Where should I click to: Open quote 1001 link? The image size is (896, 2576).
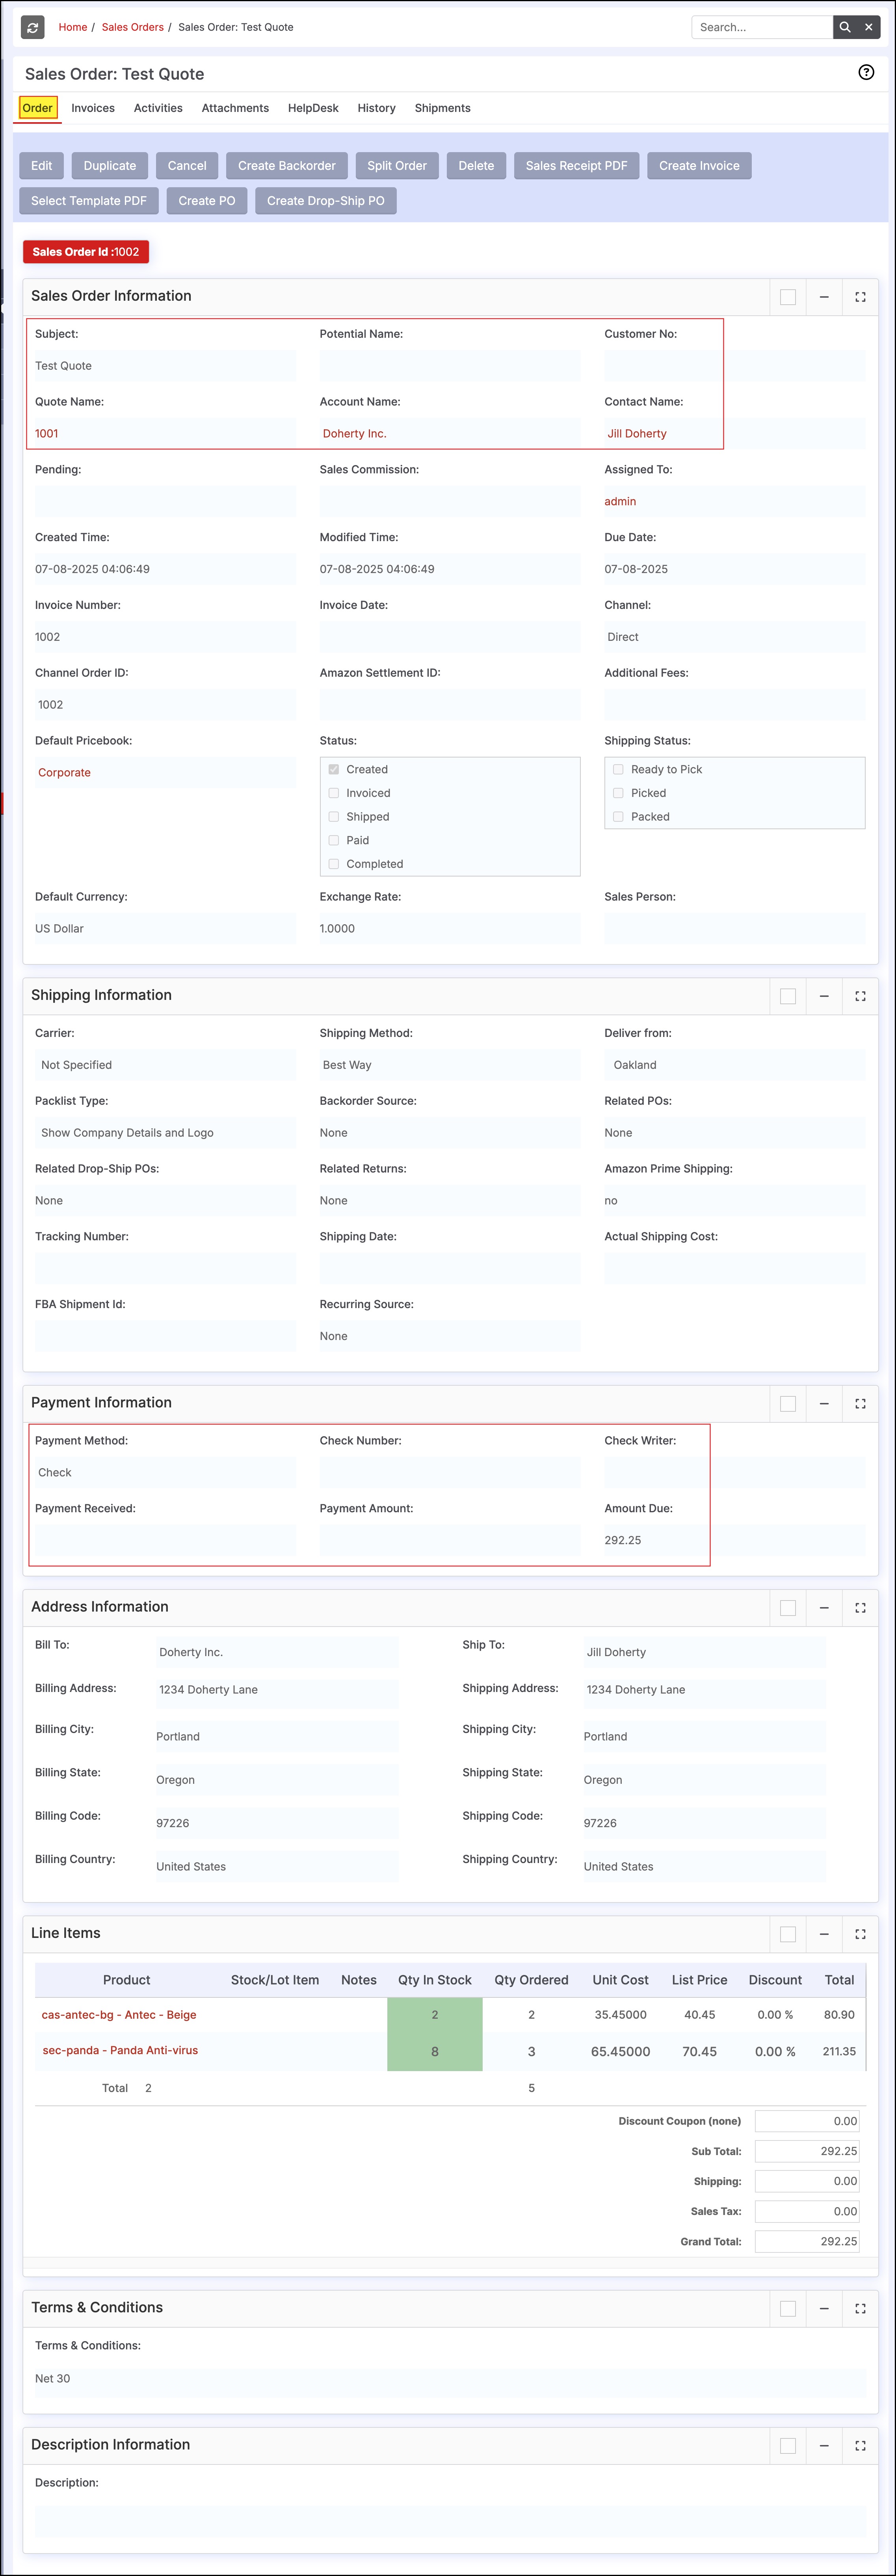47,434
